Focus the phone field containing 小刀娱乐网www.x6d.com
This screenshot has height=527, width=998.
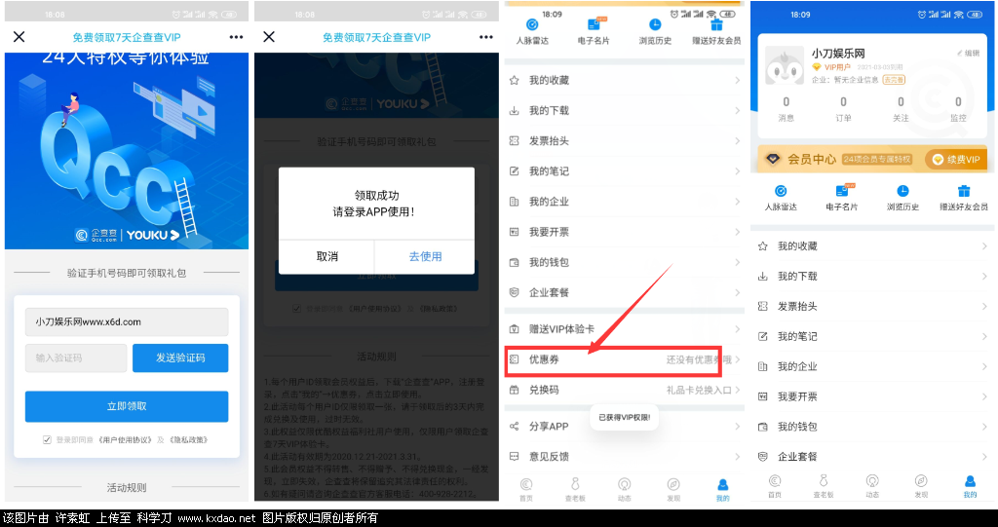coord(127,322)
